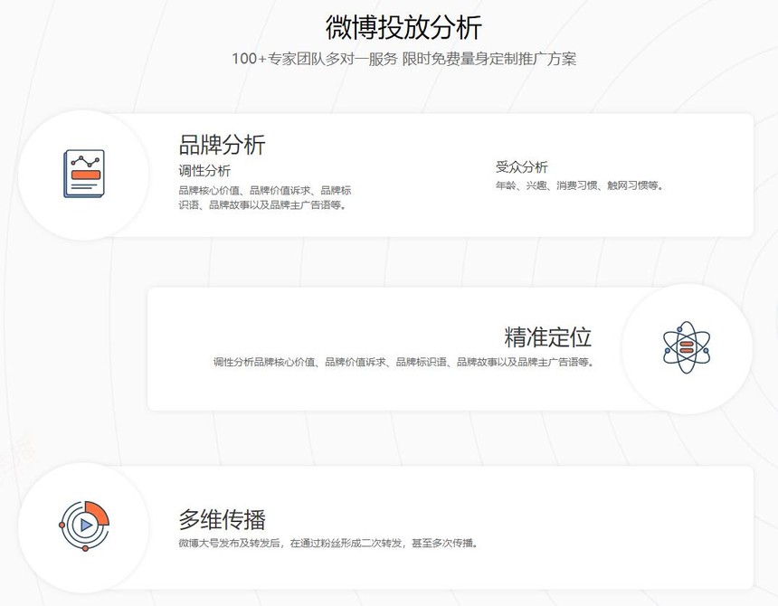Click the description starting 品牌核心价值、品牌价值诉求
Viewport: 778px width, 606px height.
pyautogui.click(x=265, y=197)
